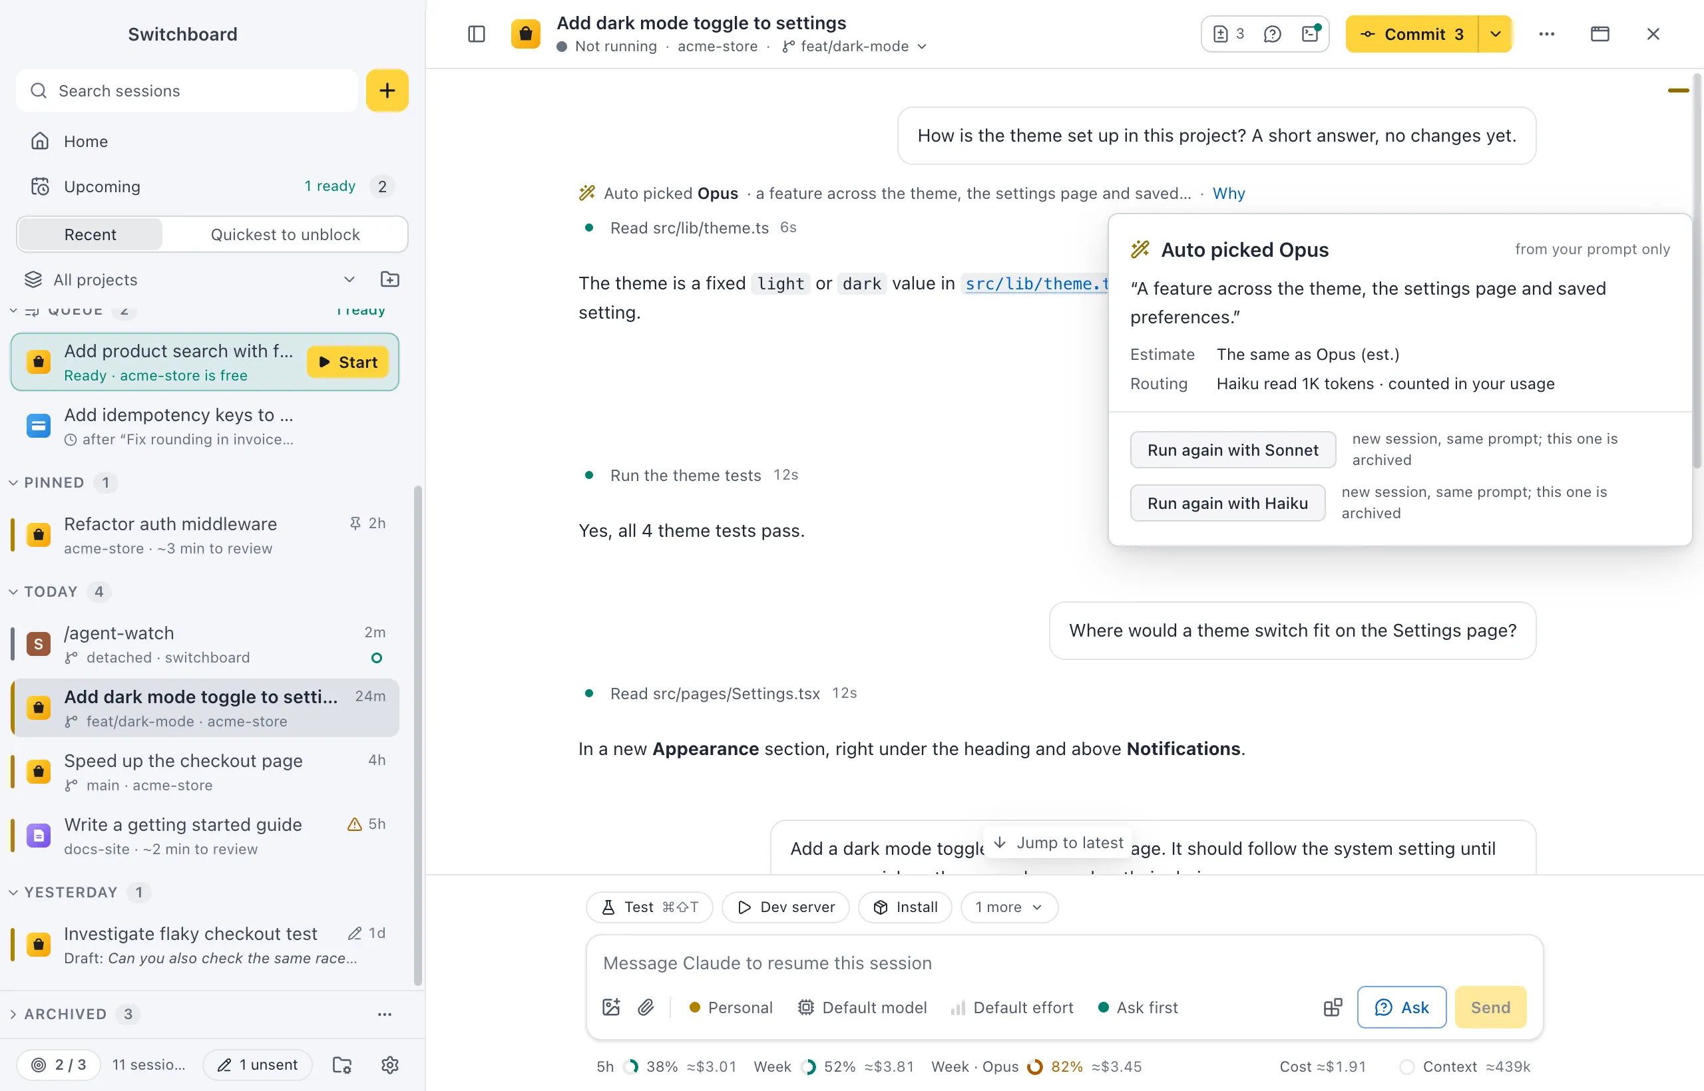
Task: Open the terminal icon with green dot
Action: 1311,34
